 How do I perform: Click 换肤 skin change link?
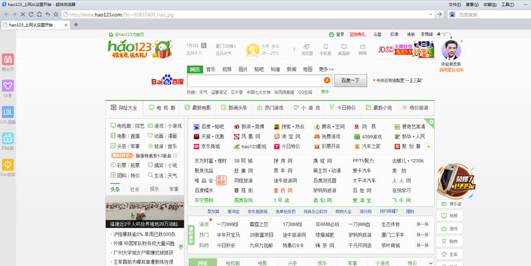pyautogui.click(x=411, y=35)
